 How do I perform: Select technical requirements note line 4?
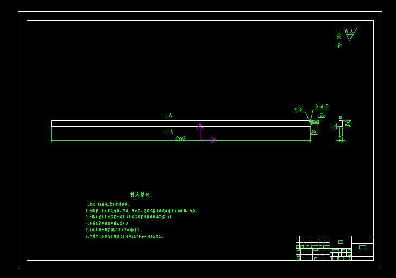point(108,224)
